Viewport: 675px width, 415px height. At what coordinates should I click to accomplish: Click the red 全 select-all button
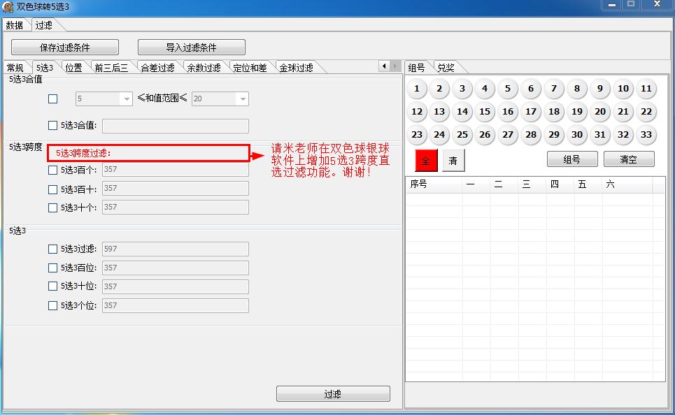(426, 161)
